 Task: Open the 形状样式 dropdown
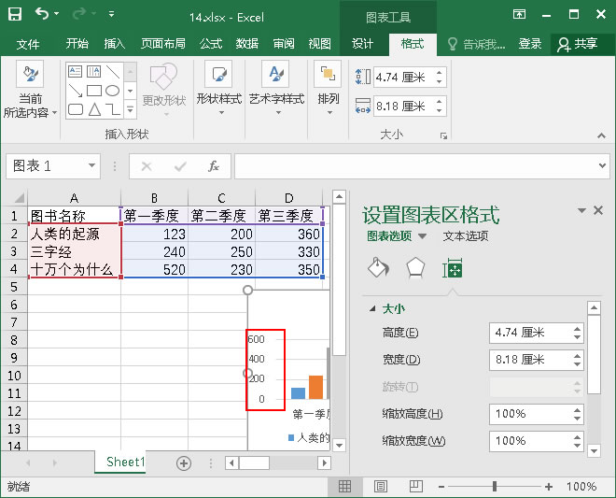(218, 89)
